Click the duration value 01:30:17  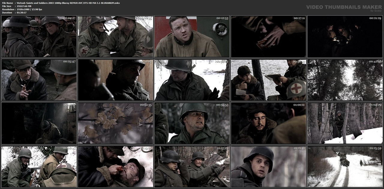[x=22, y=13]
